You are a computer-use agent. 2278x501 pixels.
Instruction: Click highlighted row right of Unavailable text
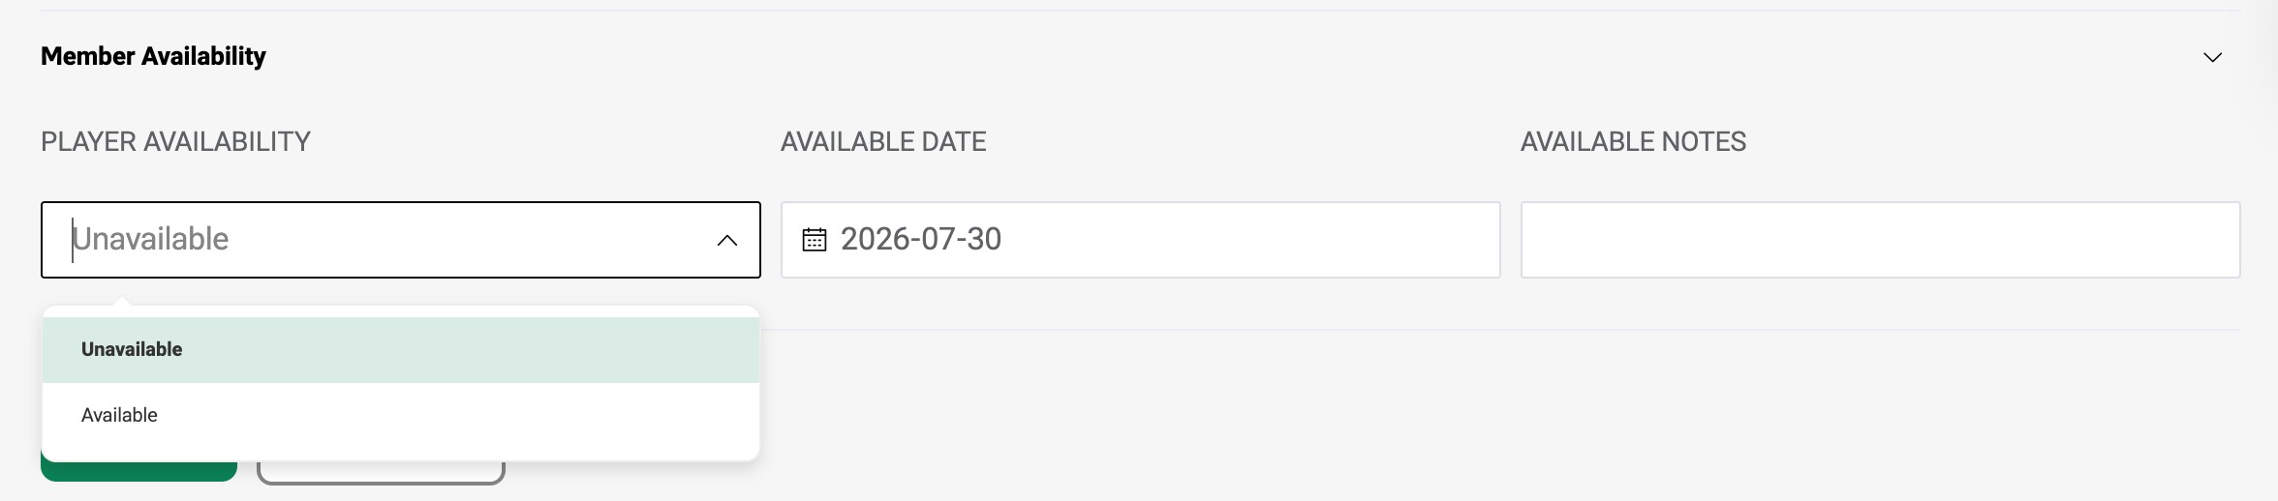point(470,350)
